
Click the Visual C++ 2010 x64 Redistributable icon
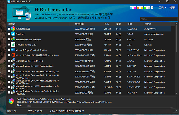coord(13,92)
